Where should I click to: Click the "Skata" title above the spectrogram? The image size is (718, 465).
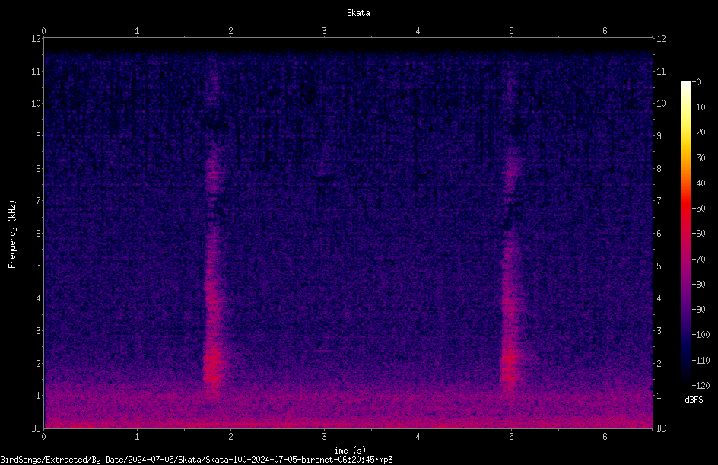[x=358, y=13]
